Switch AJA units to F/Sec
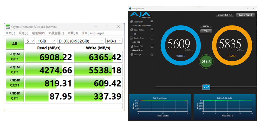Image resolution: width=260 pixels, height=130 pixels. point(206,31)
